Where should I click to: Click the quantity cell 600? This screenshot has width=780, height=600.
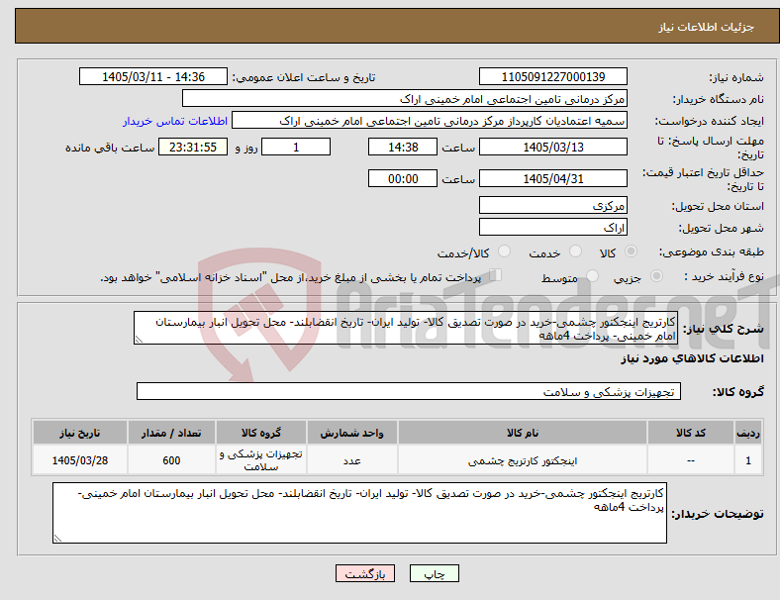click(171, 460)
